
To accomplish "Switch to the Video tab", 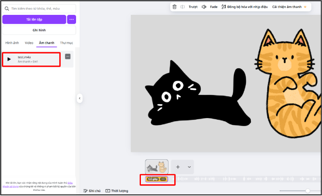I will [x=29, y=43].
